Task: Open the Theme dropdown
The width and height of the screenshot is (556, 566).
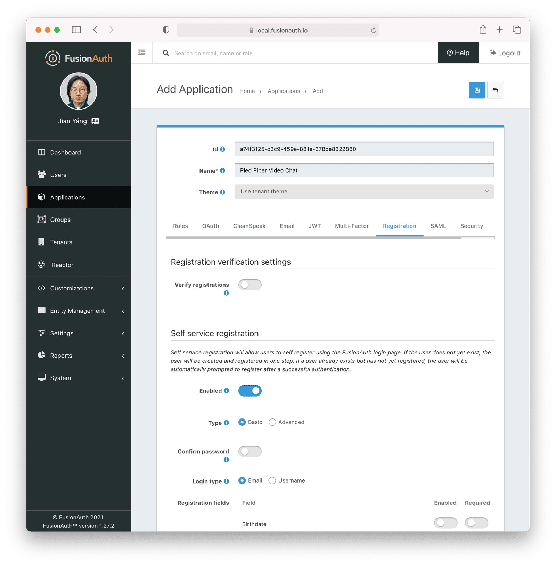Action: click(363, 191)
